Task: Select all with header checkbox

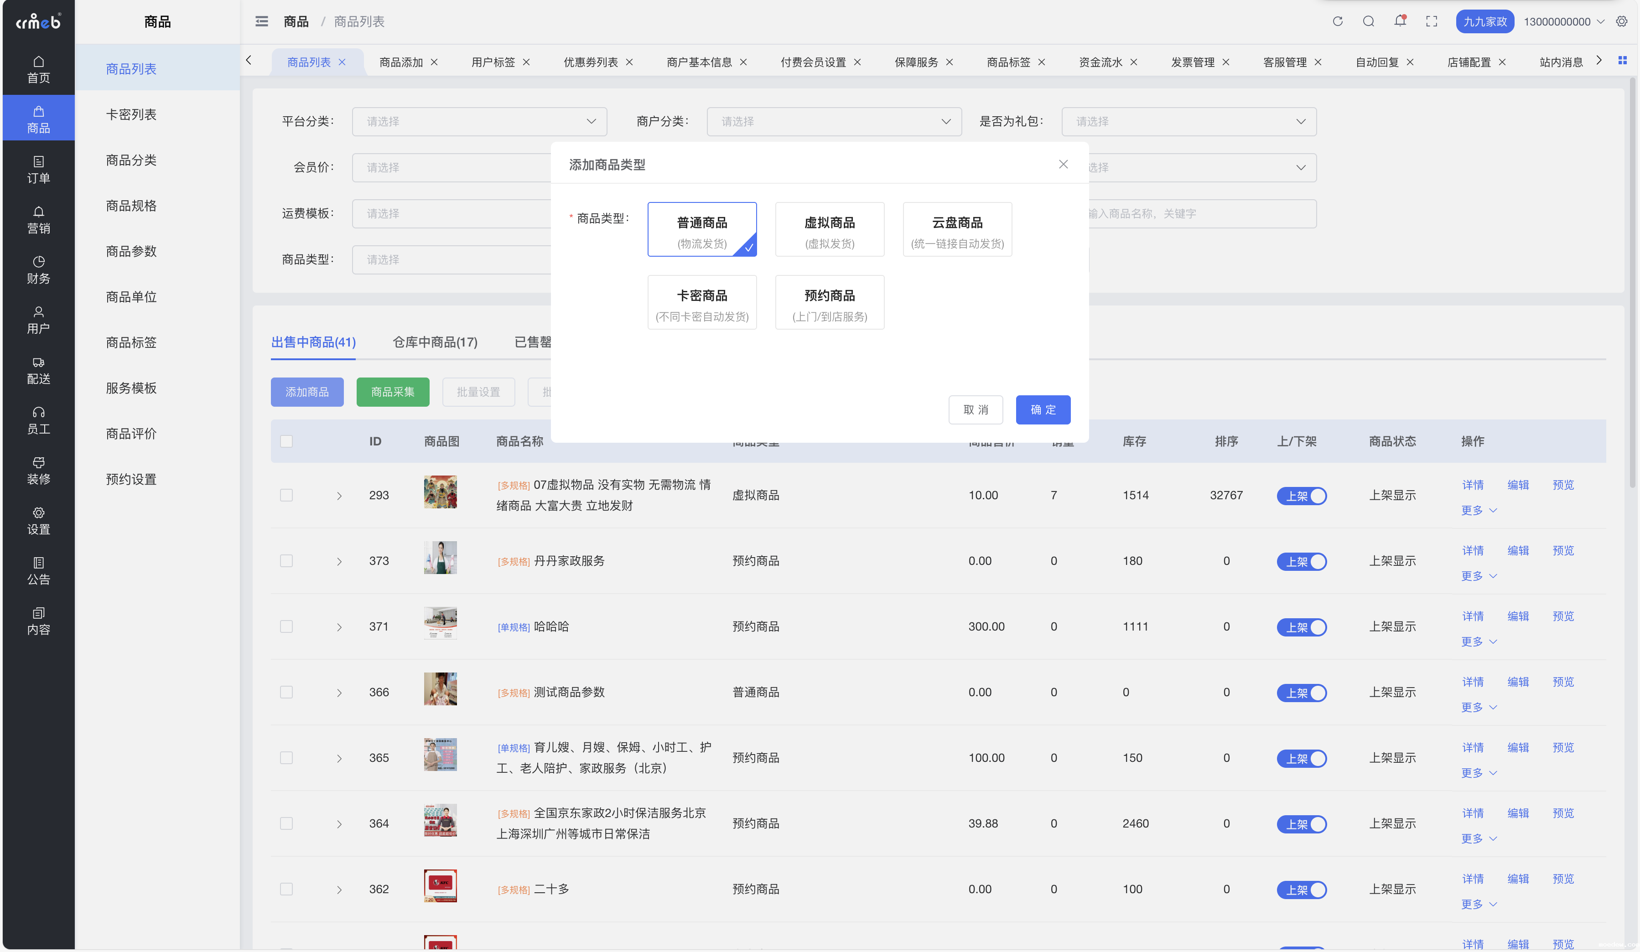Action: tap(286, 441)
